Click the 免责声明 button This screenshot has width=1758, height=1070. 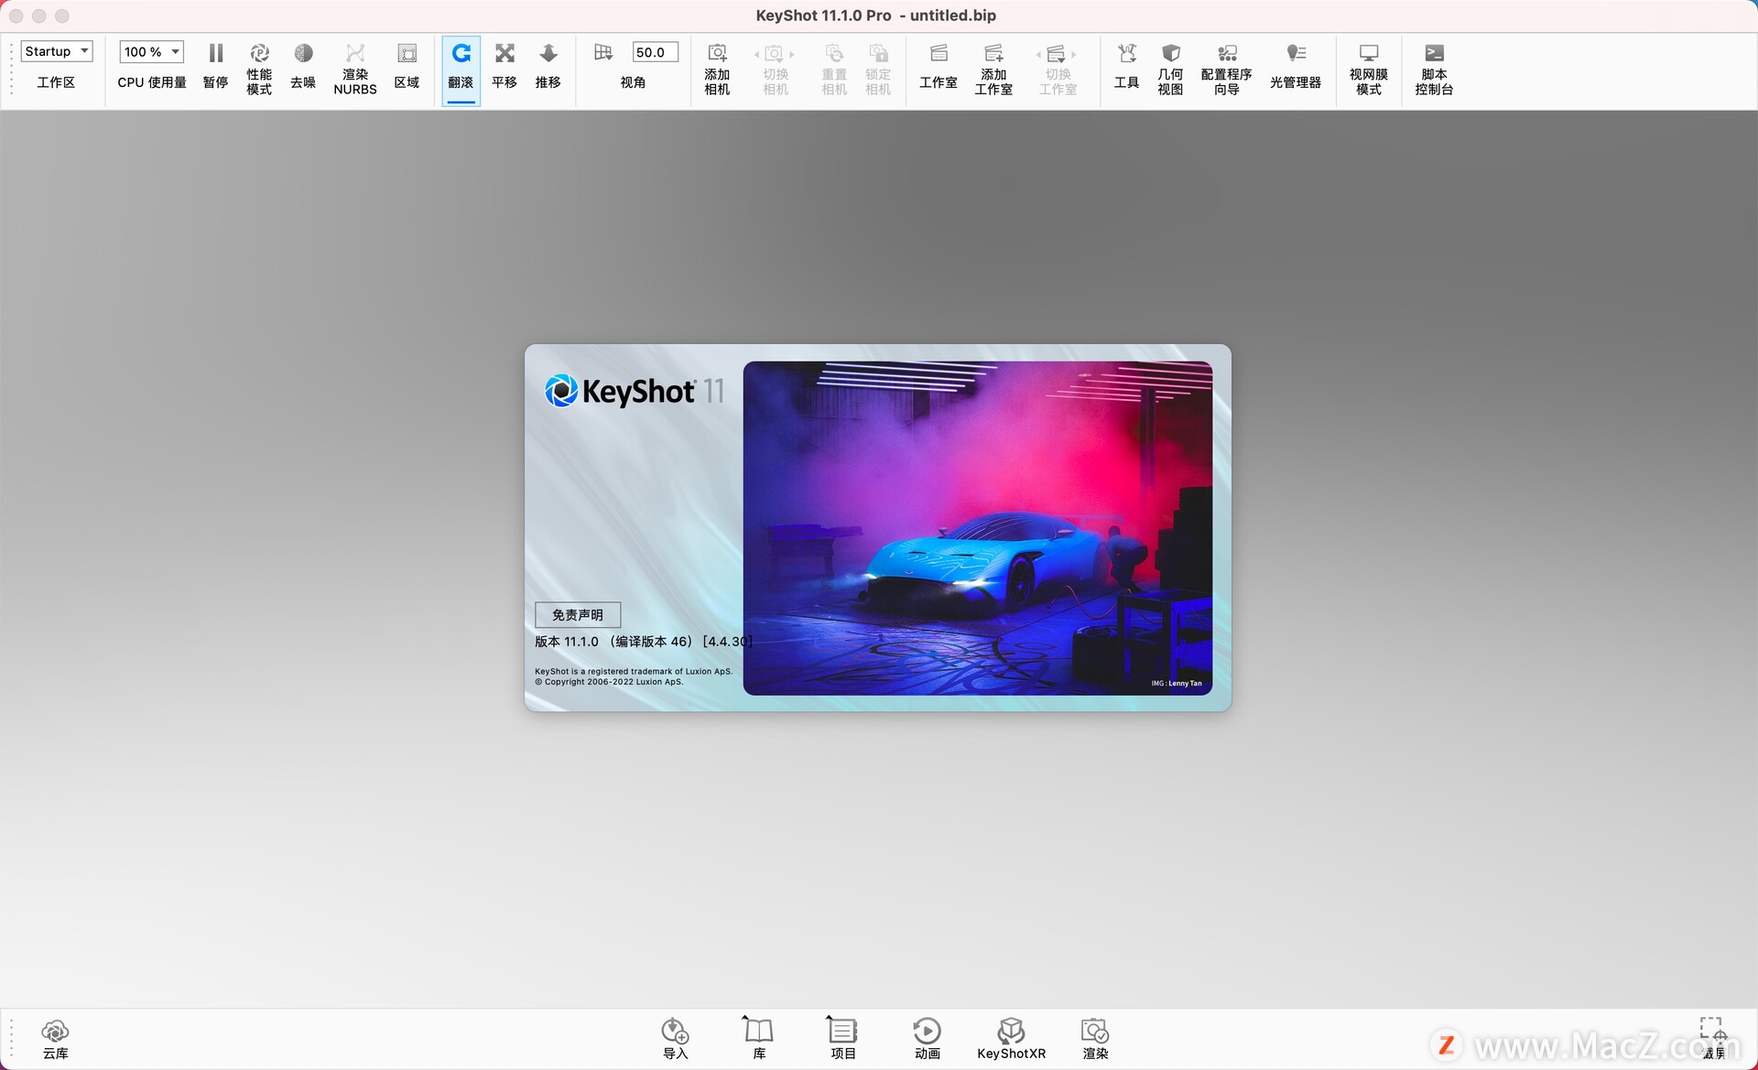578,613
